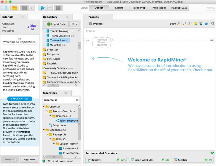Collapse the Process Control (1) folder
216x166 pixels.
pos(47,111)
